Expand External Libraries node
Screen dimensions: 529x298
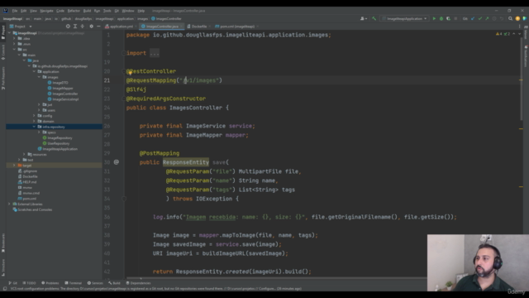(x=9, y=204)
